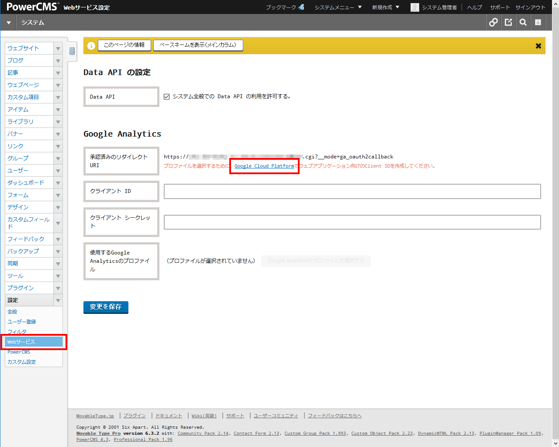Click ドキュメント footer link
Screen dimensions: 559x447
coord(169,416)
